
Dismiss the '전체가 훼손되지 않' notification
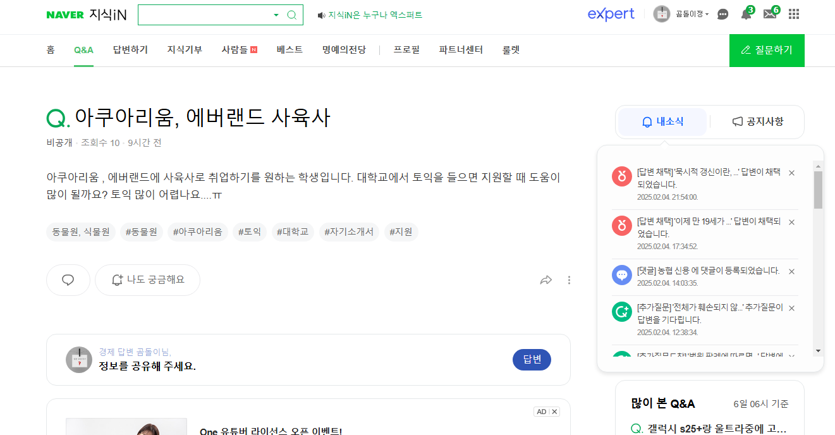[x=791, y=308]
